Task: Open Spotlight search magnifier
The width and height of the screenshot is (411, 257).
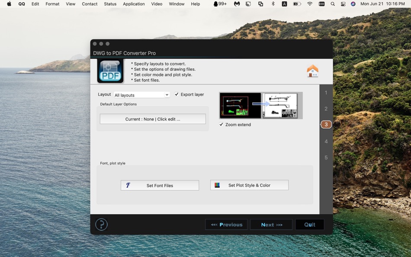Action: [333, 3]
